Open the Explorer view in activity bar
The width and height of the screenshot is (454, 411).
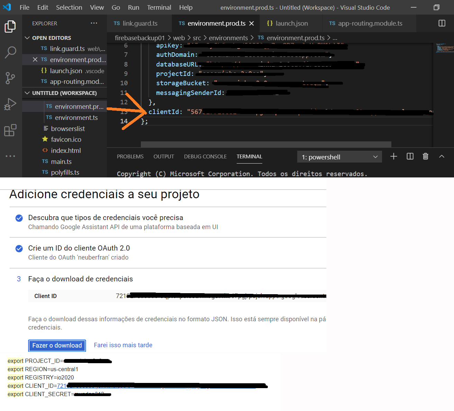(x=10, y=26)
